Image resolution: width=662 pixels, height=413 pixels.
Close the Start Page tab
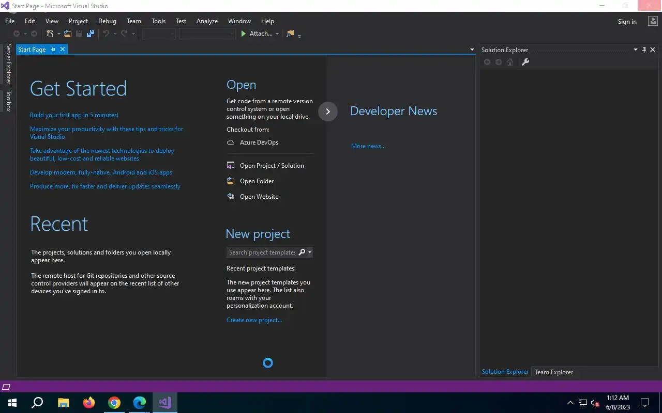coord(63,49)
